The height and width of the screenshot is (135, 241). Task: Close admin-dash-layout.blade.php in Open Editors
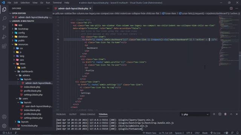coord(13,17)
